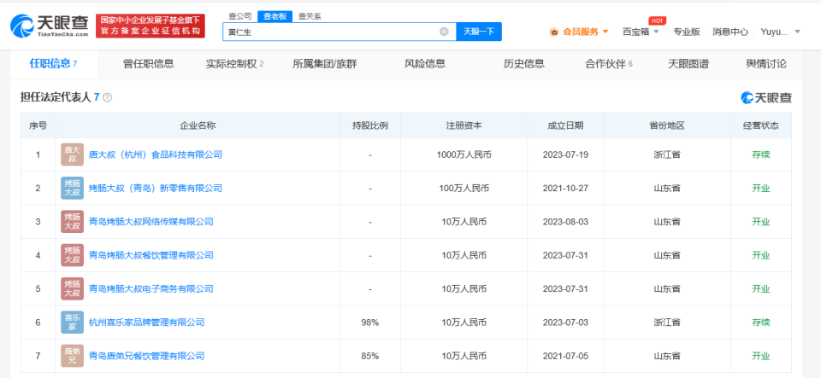Click the 烤肠大叔 logo in row 2

click(72, 188)
